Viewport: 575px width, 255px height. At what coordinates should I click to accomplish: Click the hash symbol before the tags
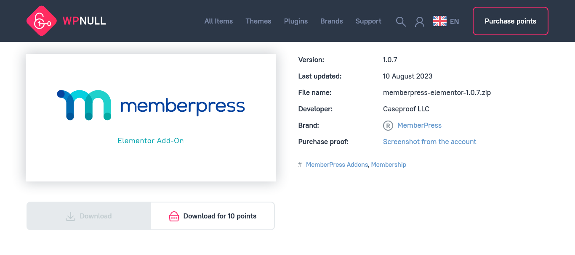(300, 165)
